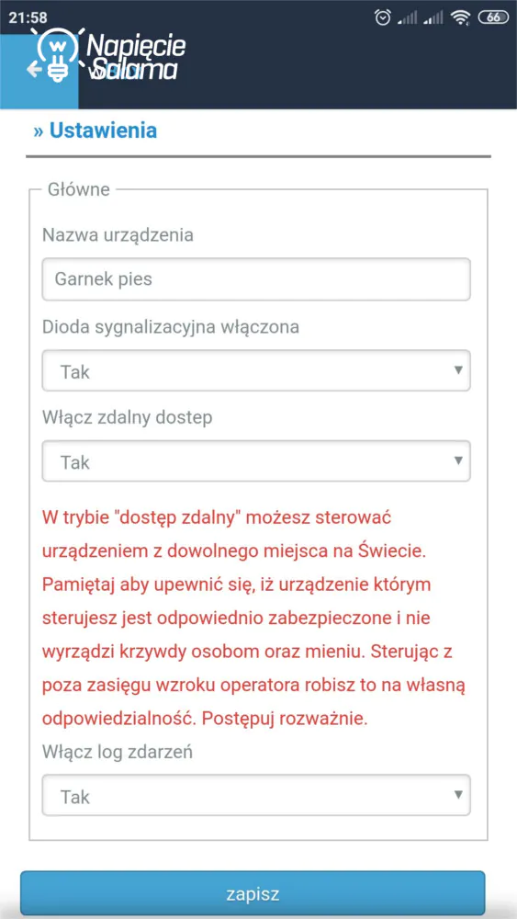The height and width of the screenshot is (919, 517).
Task: Select the Ustawienia breadcrumb heading
Action: (x=96, y=130)
